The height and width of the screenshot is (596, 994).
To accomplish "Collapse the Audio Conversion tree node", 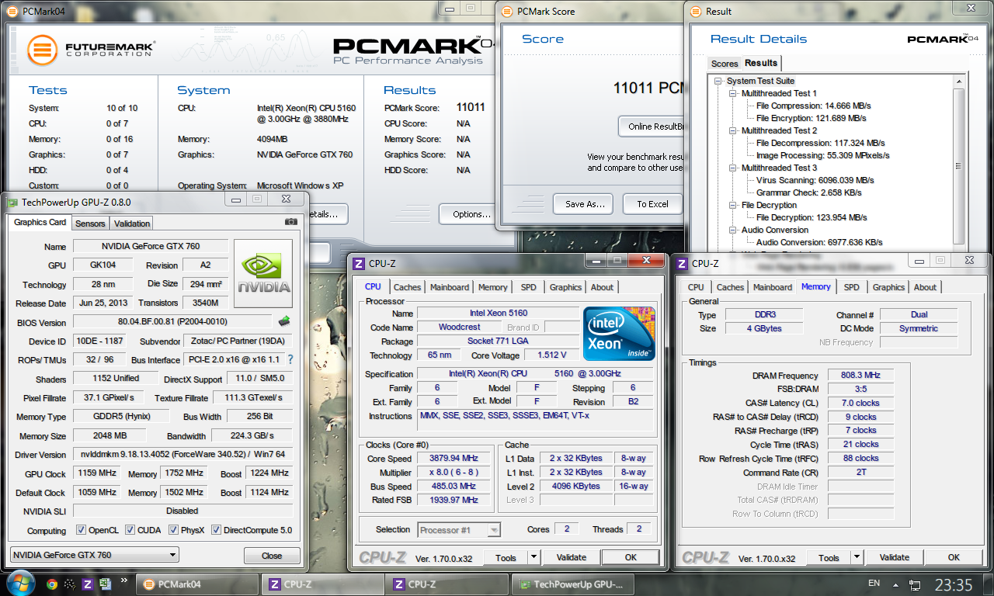I will [x=734, y=230].
